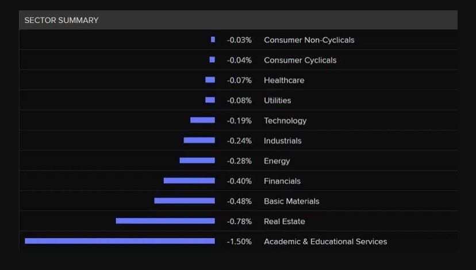Select the Financials performance bar
The height and width of the screenshot is (270, 476).
point(189,181)
